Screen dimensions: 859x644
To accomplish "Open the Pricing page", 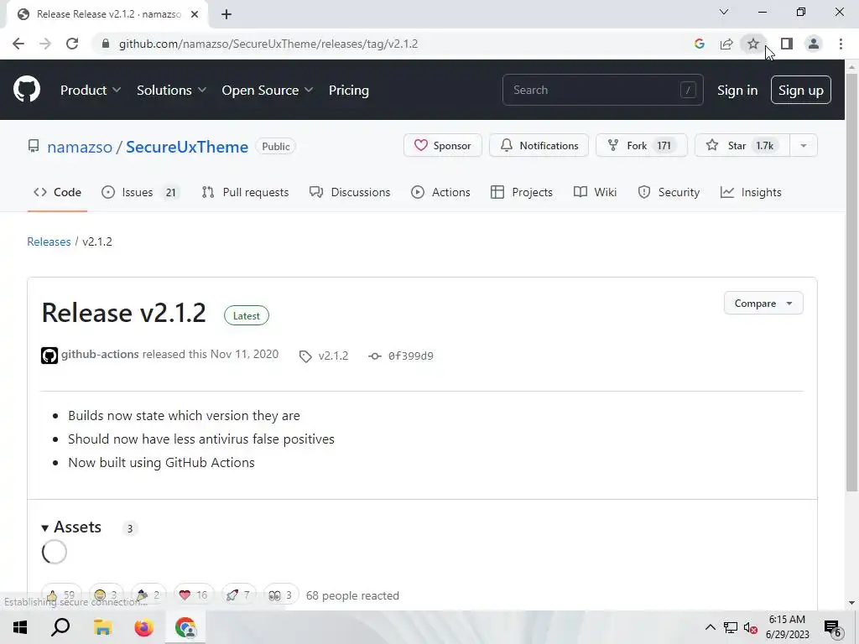I will point(349,90).
